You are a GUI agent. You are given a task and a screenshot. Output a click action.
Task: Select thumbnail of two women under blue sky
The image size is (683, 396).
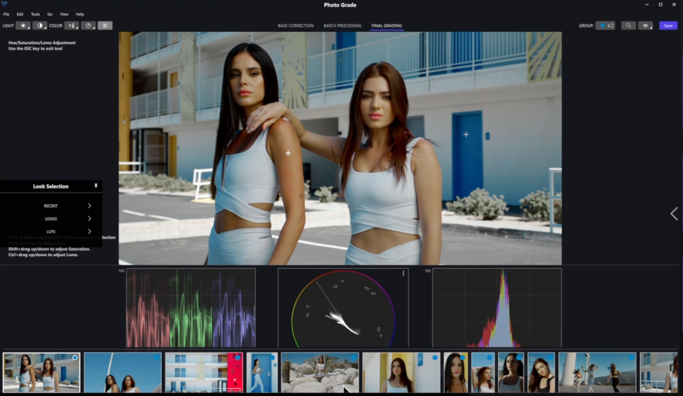click(x=122, y=372)
